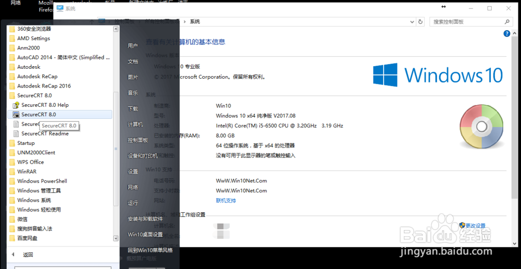This screenshot has width=521, height=269.
Task: Open the 360安全浏览器 folder icon
Action: (12, 29)
